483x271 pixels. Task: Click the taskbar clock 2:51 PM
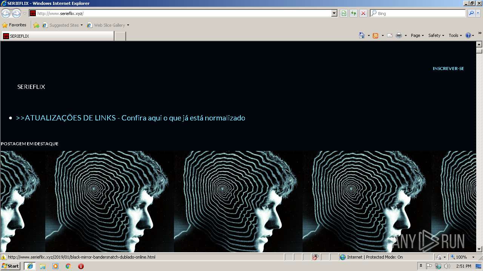[x=463, y=266]
